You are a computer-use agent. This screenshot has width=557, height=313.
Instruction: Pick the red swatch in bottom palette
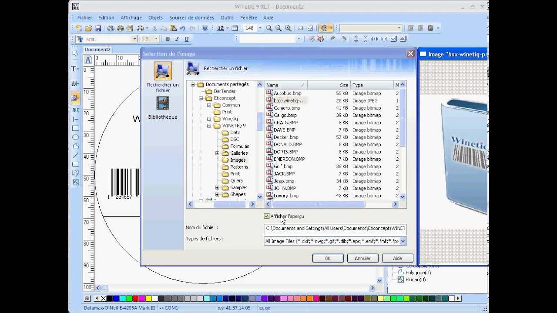pos(135,298)
